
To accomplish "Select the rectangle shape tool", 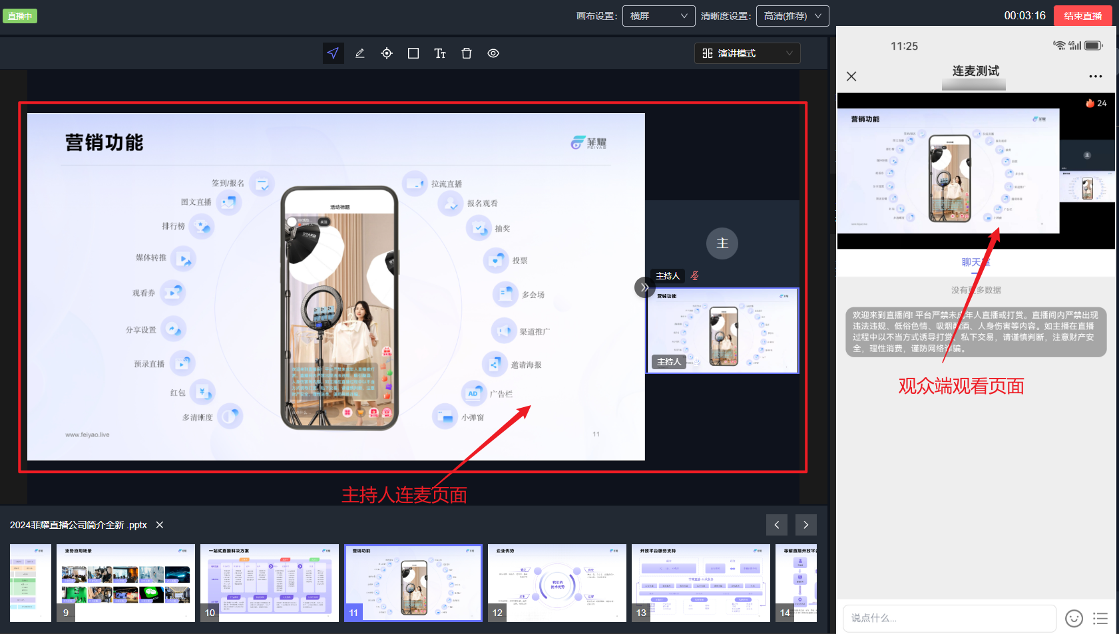I will coord(413,53).
